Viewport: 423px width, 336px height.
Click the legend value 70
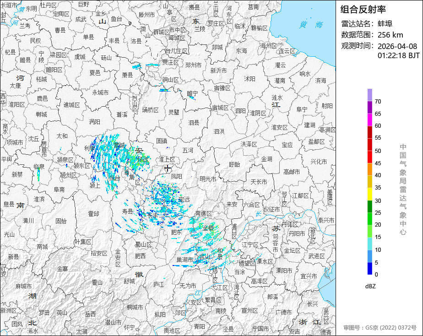378,101
